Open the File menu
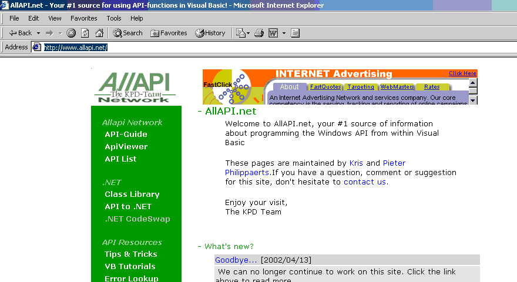Image resolution: width=517 pixels, height=282 pixels. tap(14, 18)
